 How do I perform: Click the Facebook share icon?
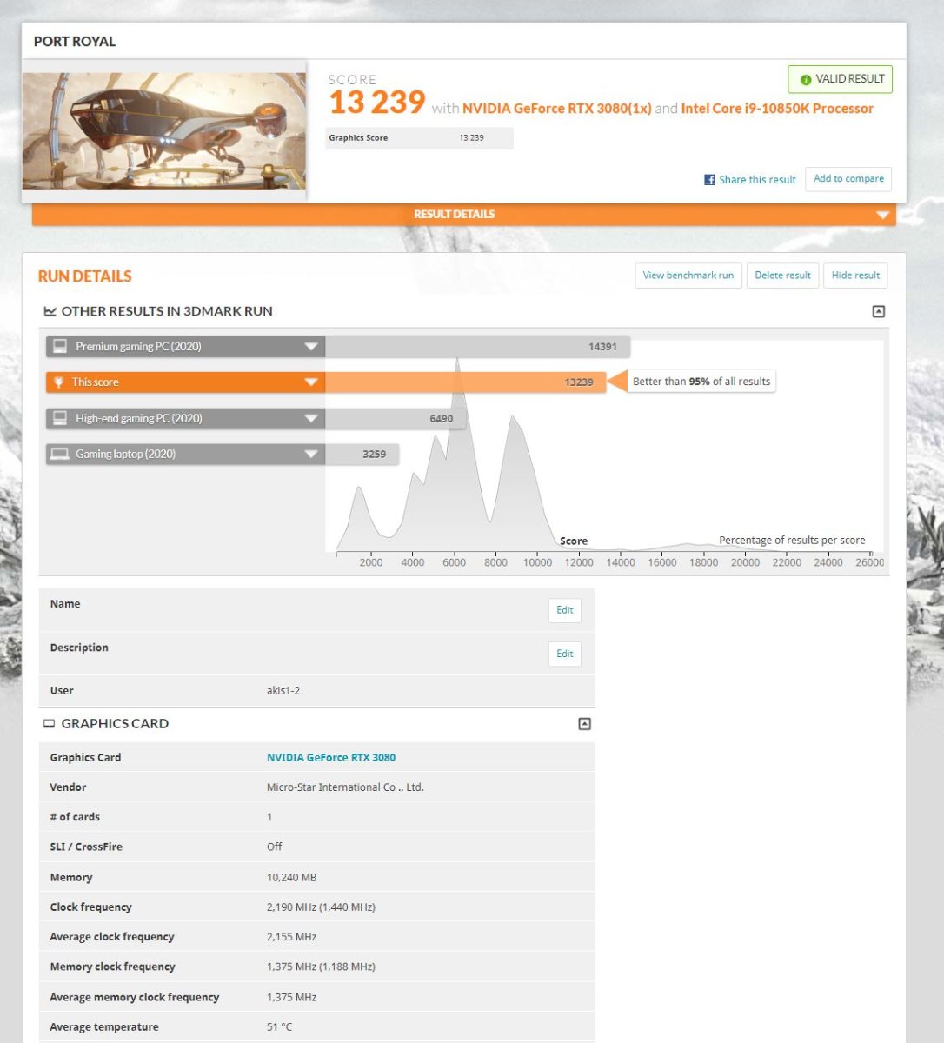tap(709, 180)
